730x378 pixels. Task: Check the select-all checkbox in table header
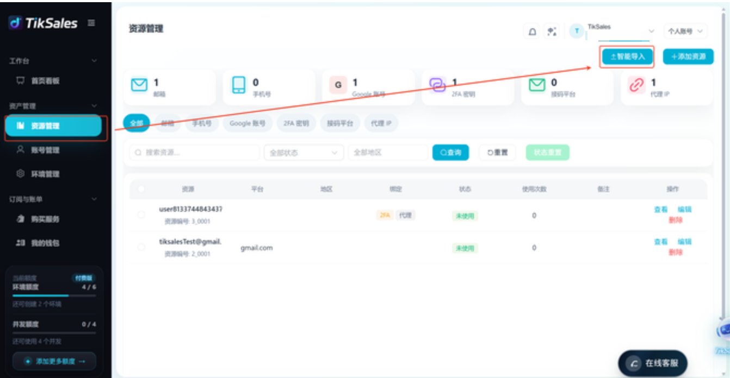[141, 189]
